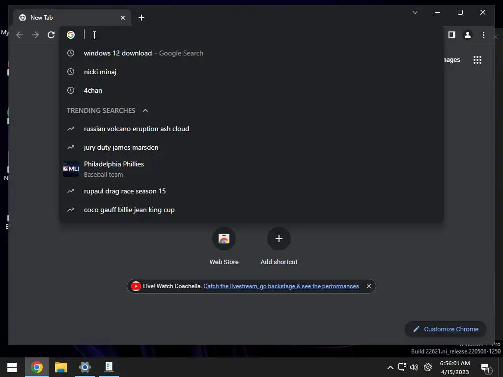
Task: Choose 'coco gauff billie jean king cup'
Action: [x=251, y=210]
